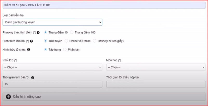
Task: Click the plus icon of Cấu hình nâng cao
Action: click(8, 97)
